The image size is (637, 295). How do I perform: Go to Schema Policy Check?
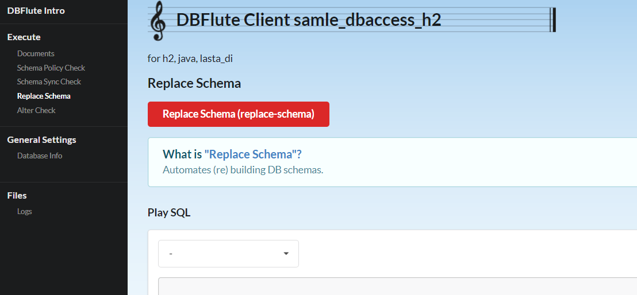[x=51, y=68]
